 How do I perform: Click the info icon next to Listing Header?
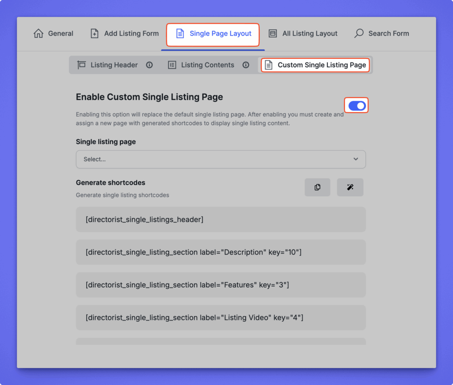[150, 65]
